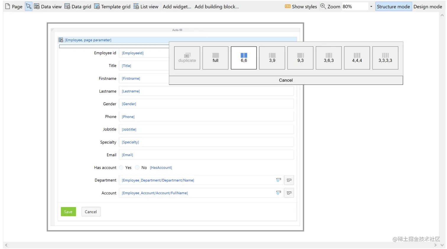Click the Phone input field
This screenshot has height=249, width=447.
click(x=206, y=117)
